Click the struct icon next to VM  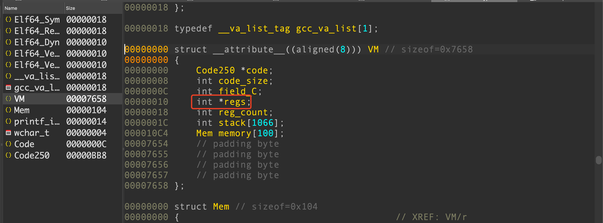(8, 99)
